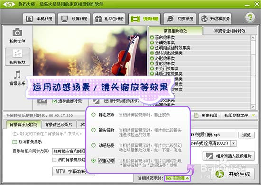The height and width of the screenshot is (185, 261).
Task: Switch to 背景音乐及歌词 tab
Action: tap(23, 124)
